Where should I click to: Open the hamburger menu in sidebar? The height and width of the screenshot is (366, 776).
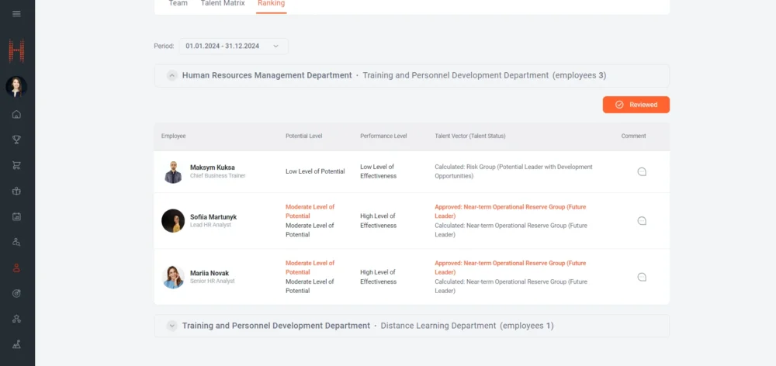(17, 14)
